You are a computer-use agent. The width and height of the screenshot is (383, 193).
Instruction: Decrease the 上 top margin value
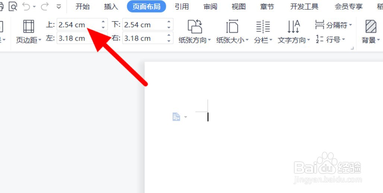103,27
